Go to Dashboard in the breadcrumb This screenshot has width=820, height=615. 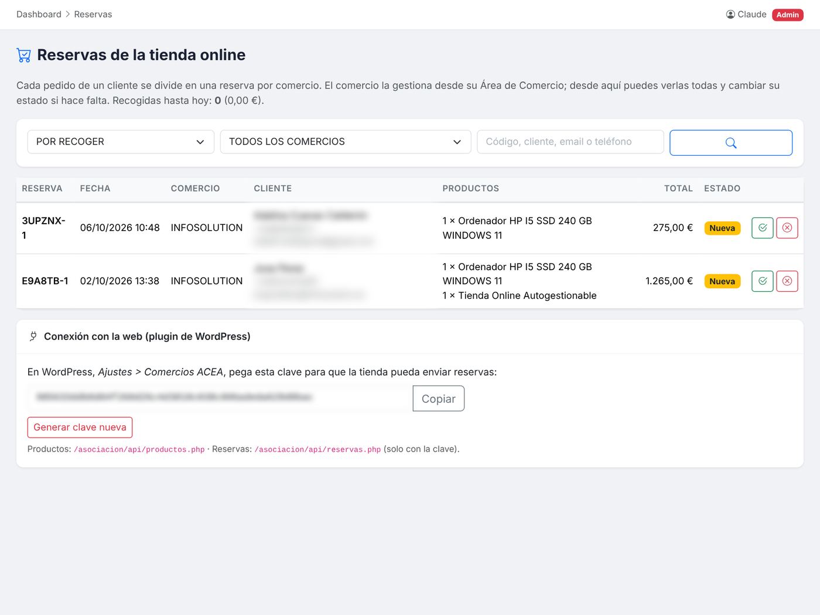pos(39,15)
